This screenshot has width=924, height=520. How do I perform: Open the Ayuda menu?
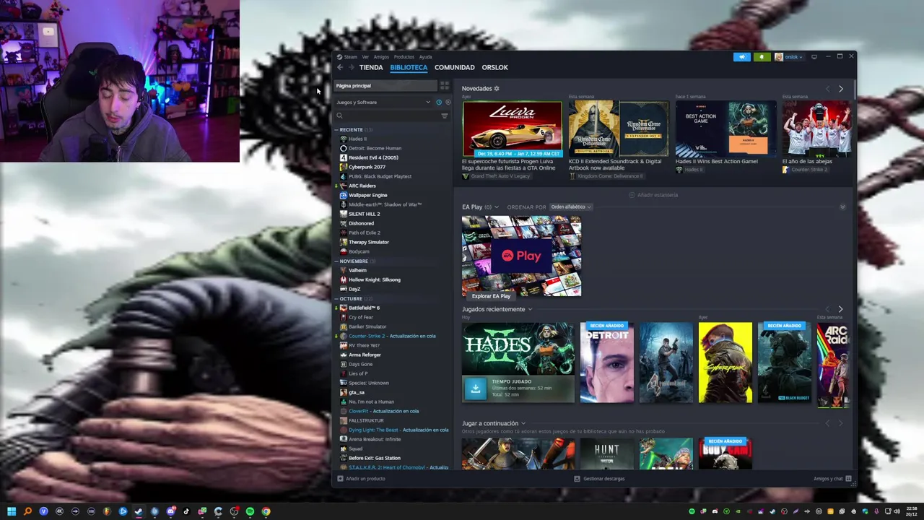[426, 57]
